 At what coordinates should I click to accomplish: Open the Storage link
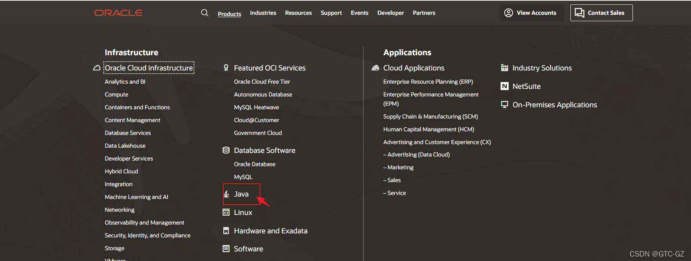click(x=115, y=248)
